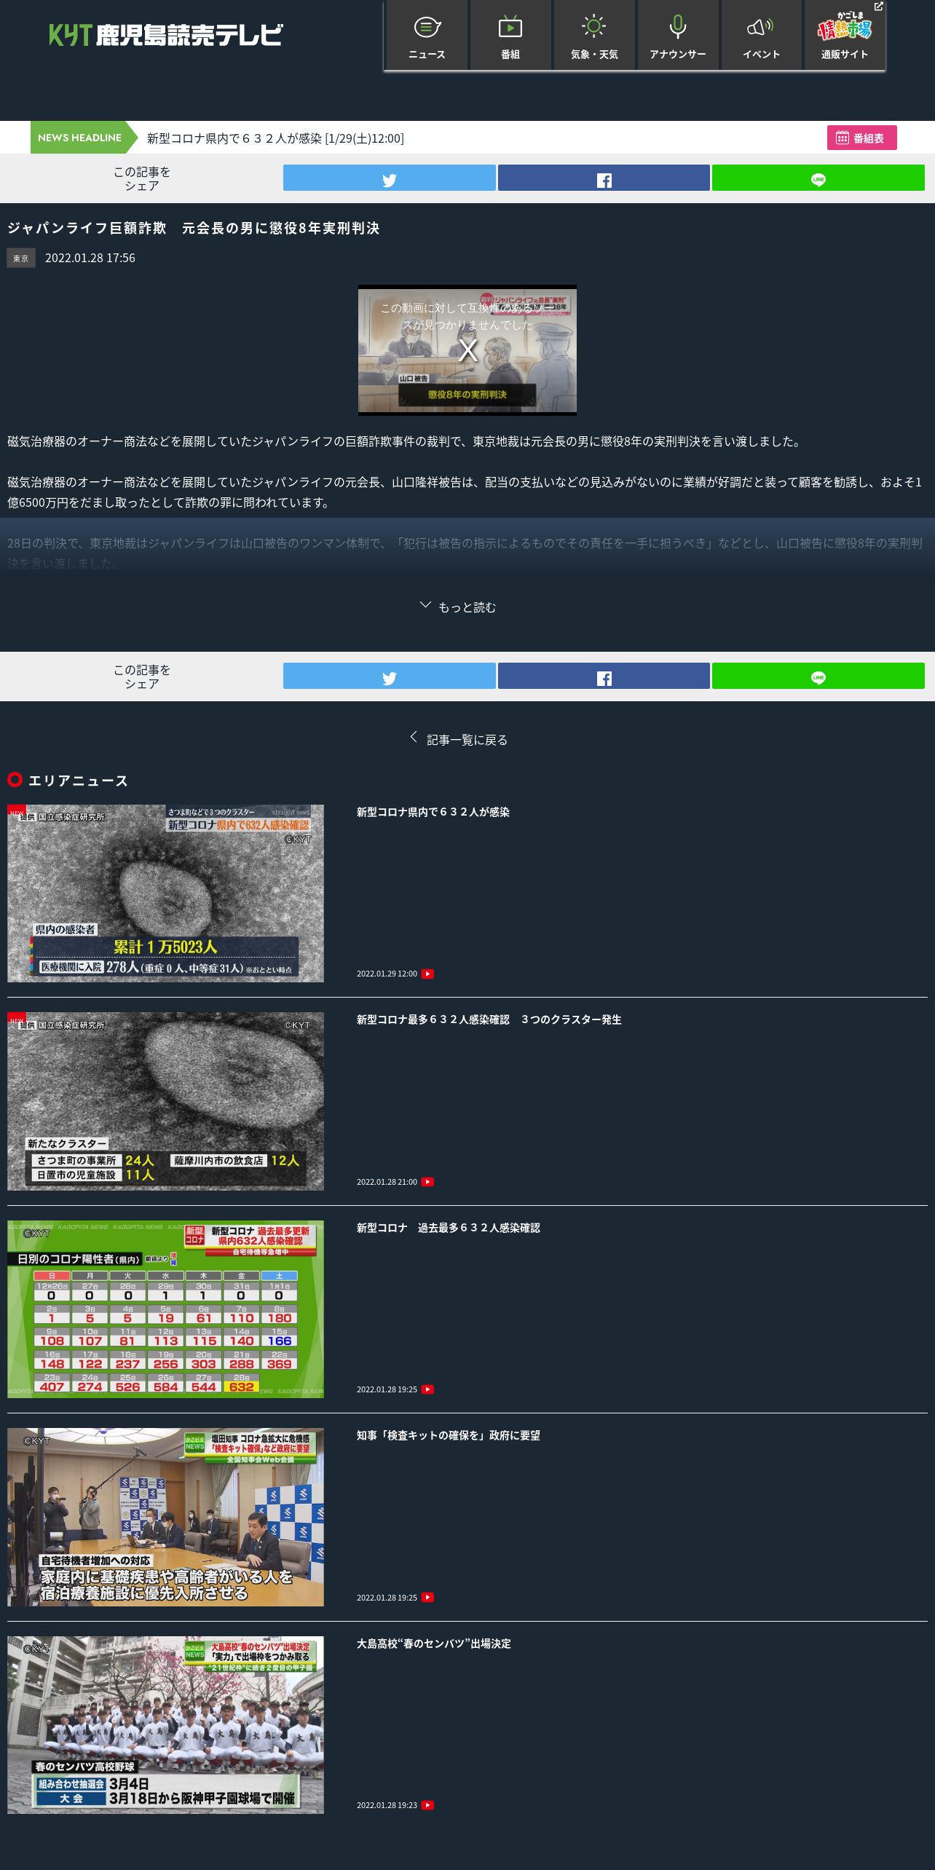Open thumbnail of 大島高校 baseball team

[165, 1725]
